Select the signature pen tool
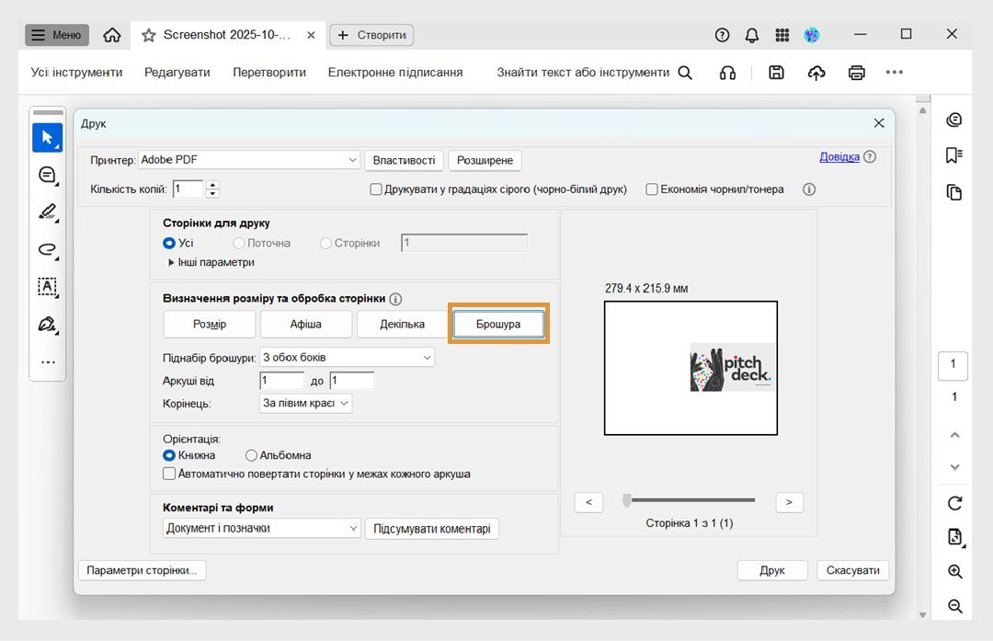 click(x=48, y=325)
